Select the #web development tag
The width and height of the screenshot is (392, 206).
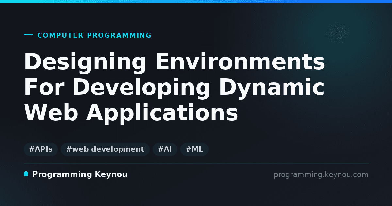(105, 149)
